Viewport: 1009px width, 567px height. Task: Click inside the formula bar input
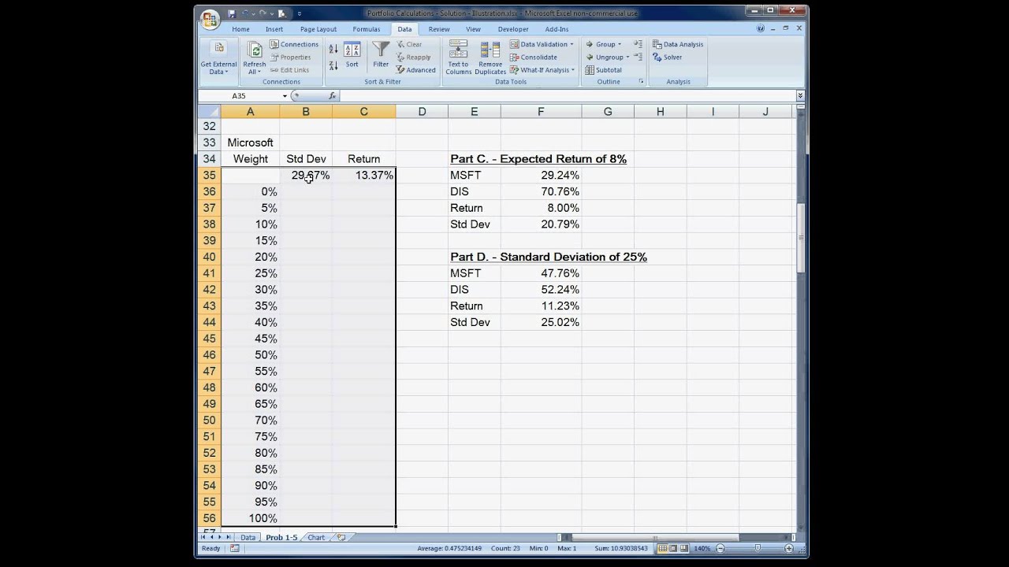click(x=568, y=96)
